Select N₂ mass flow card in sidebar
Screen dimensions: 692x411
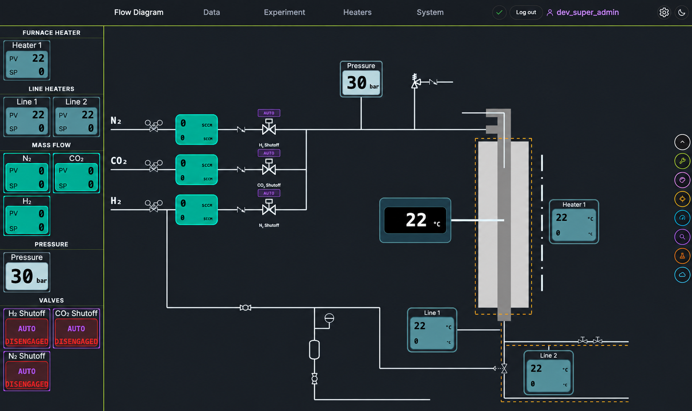(27, 173)
